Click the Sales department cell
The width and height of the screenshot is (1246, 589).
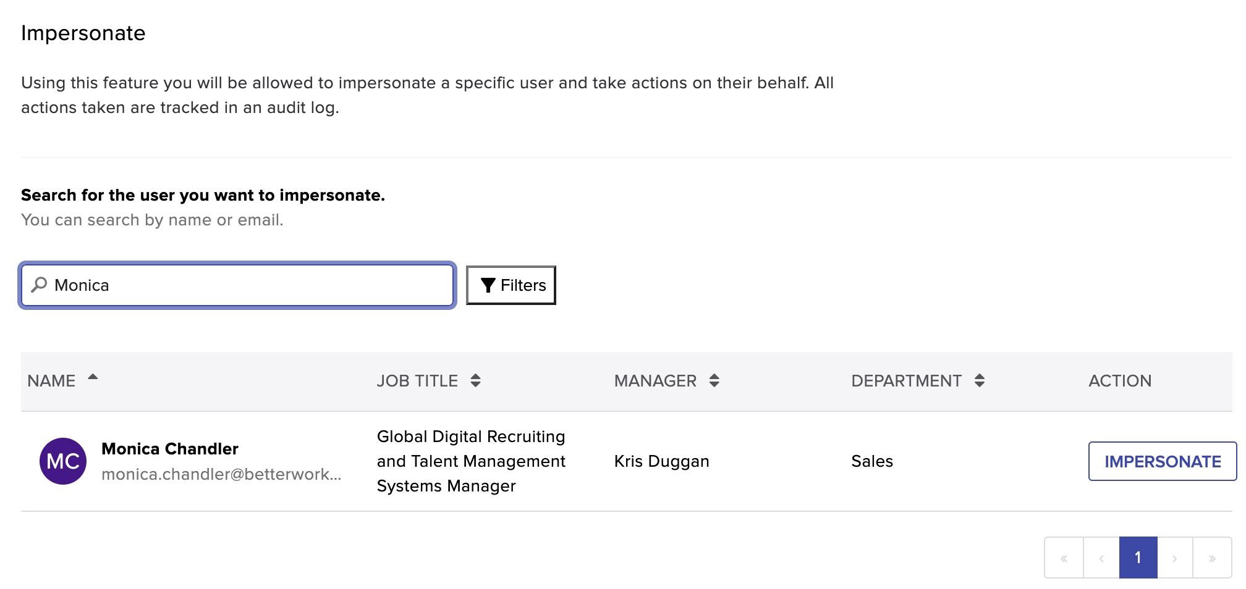[x=872, y=461]
